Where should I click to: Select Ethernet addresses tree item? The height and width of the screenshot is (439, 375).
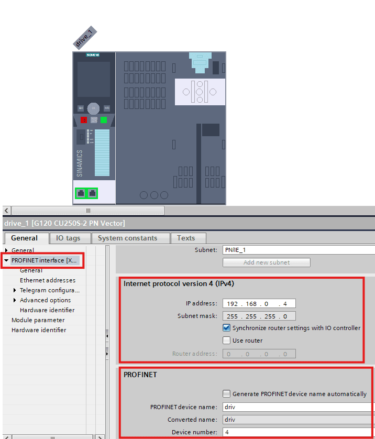pos(48,280)
